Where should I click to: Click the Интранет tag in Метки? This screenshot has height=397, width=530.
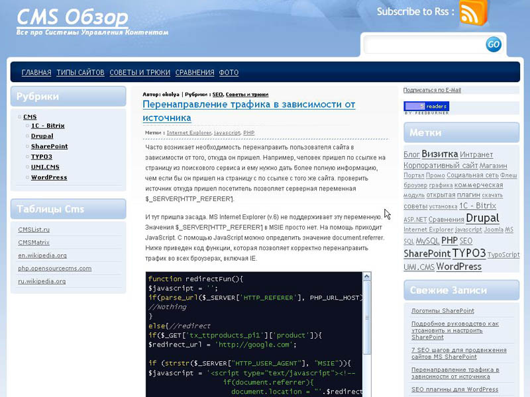click(476, 155)
